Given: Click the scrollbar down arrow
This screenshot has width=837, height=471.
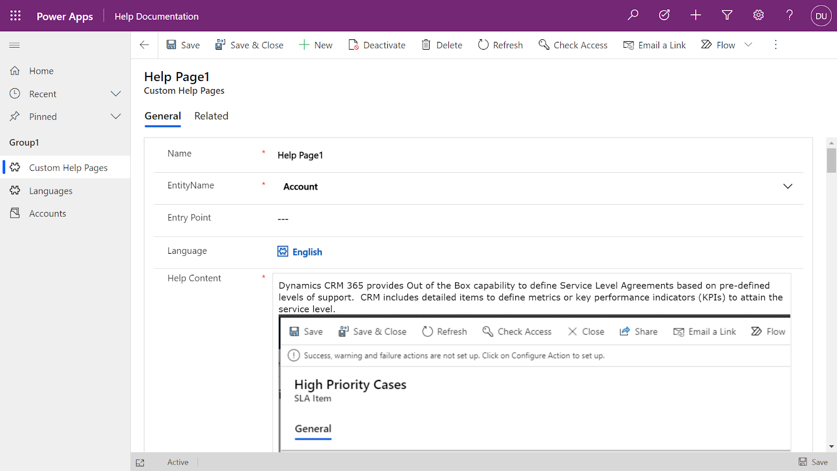Looking at the screenshot, I should point(831,447).
